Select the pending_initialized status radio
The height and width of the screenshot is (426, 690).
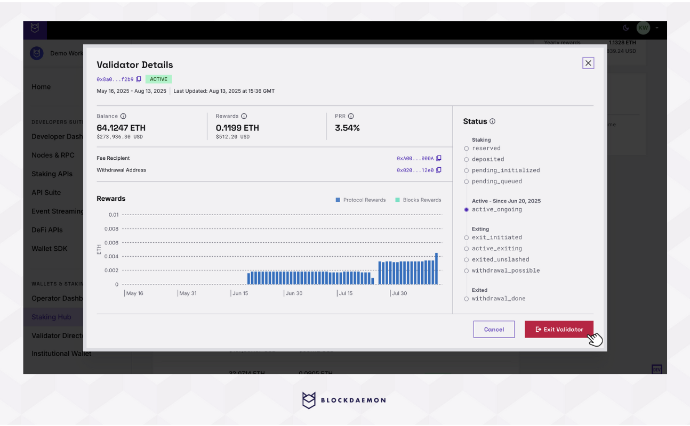tap(467, 171)
